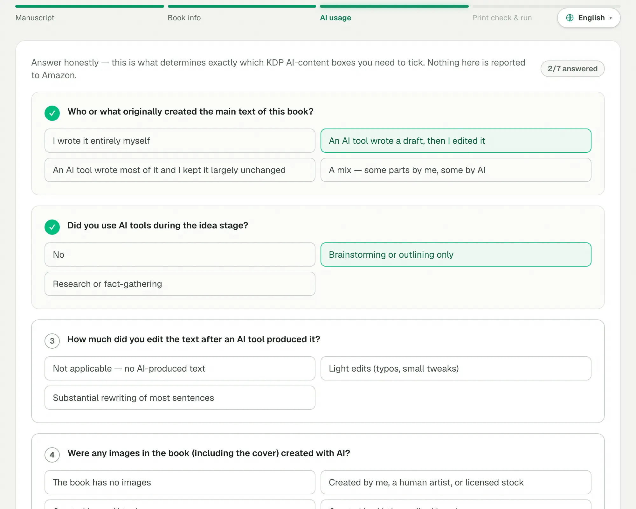Click the 'How much did you edit' question heading
This screenshot has width=636, height=509.
coord(194,339)
